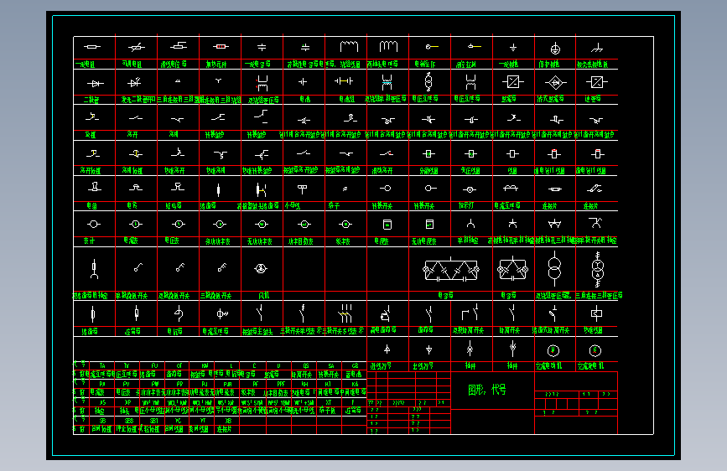Image resolution: width=727 pixels, height=471 pixels.
Task: Click the GB code in the legend table
Action: click(x=356, y=365)
